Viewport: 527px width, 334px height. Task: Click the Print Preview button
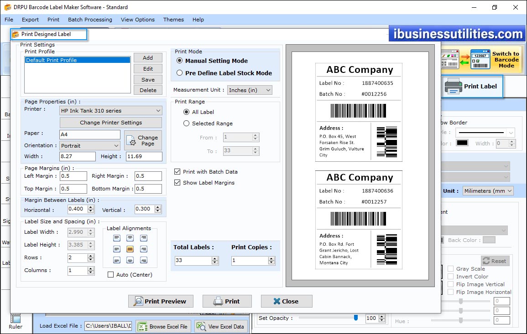click(x=161, y=301)
